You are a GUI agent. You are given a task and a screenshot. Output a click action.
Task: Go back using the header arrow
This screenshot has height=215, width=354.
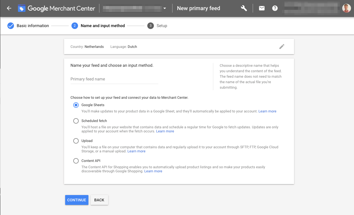pyautogui.click(x=9, y=8)
